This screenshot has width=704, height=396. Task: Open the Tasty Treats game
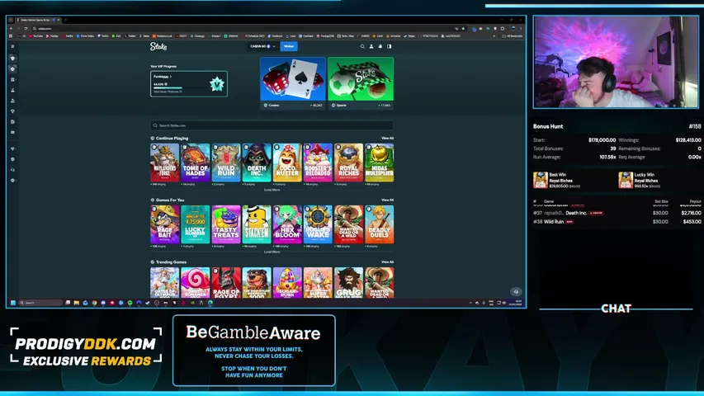click(x=226, y=224)
